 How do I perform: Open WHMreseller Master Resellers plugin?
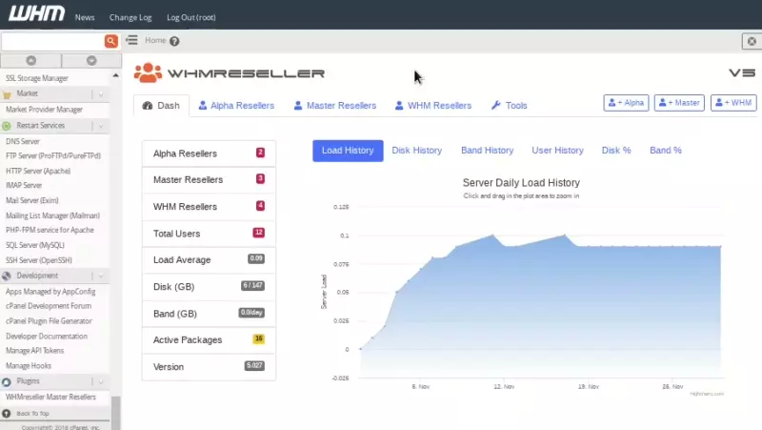click(51, 398)
